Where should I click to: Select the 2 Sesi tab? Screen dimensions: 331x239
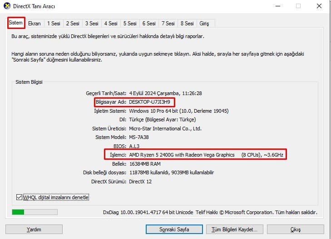[x=72, y=24]
